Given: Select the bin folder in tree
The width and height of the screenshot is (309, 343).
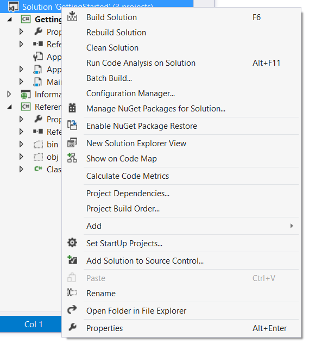Looking at the screenshot, I should click(x=52, y=145).
